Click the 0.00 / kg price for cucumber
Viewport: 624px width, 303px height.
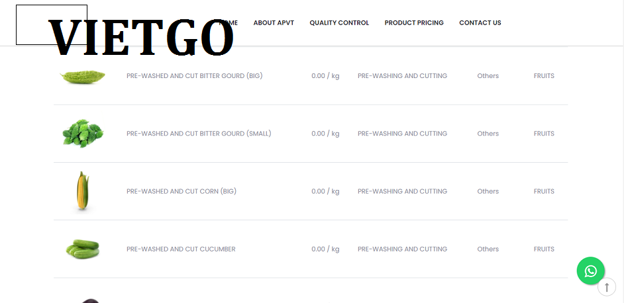325,249
